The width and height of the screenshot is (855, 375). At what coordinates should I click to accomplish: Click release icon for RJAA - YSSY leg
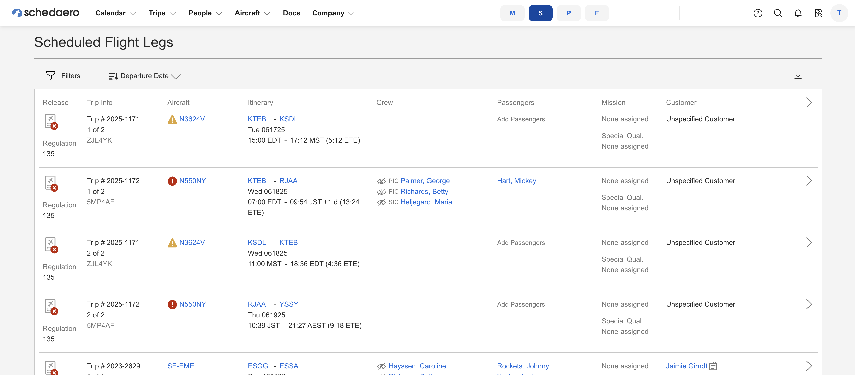[x=51, y=307]
